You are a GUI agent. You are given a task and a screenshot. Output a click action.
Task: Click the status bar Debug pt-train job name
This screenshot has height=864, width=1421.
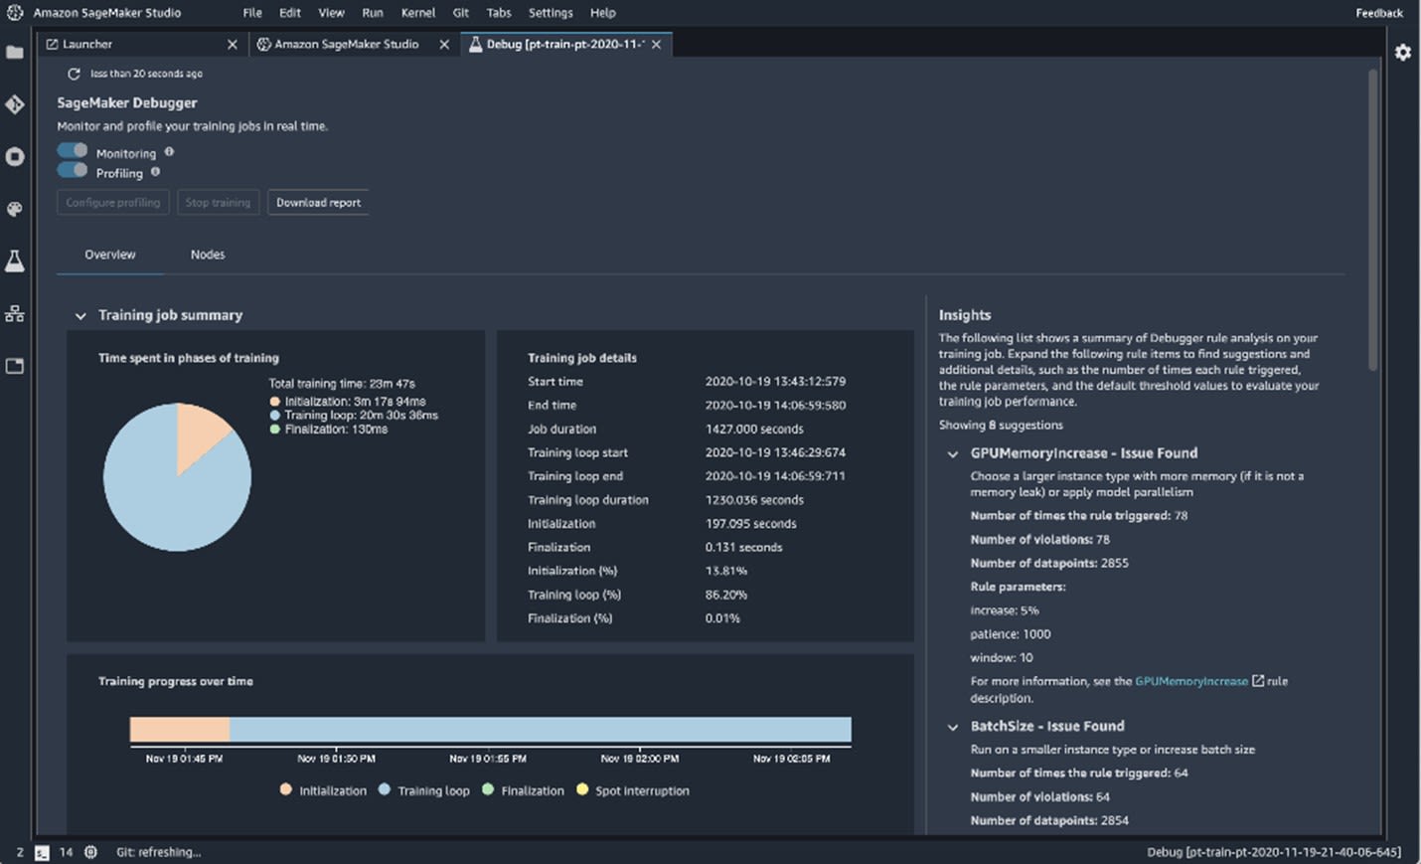point(1274,852)
